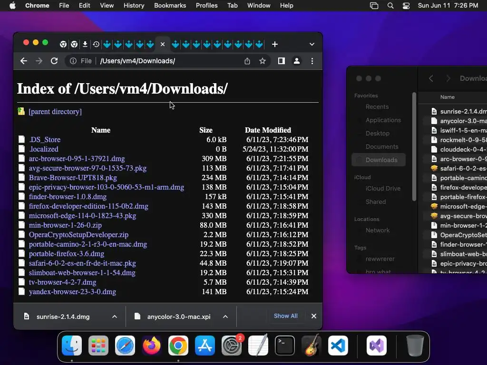Click slimboat-web-browser-1-1-54.dmg
Screen dimensions: 487x365
[82, 273]
